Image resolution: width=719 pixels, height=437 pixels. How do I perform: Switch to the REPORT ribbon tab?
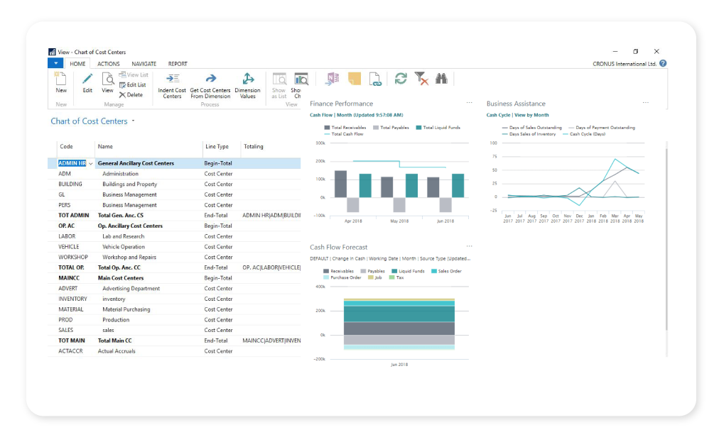click(178, 64)
